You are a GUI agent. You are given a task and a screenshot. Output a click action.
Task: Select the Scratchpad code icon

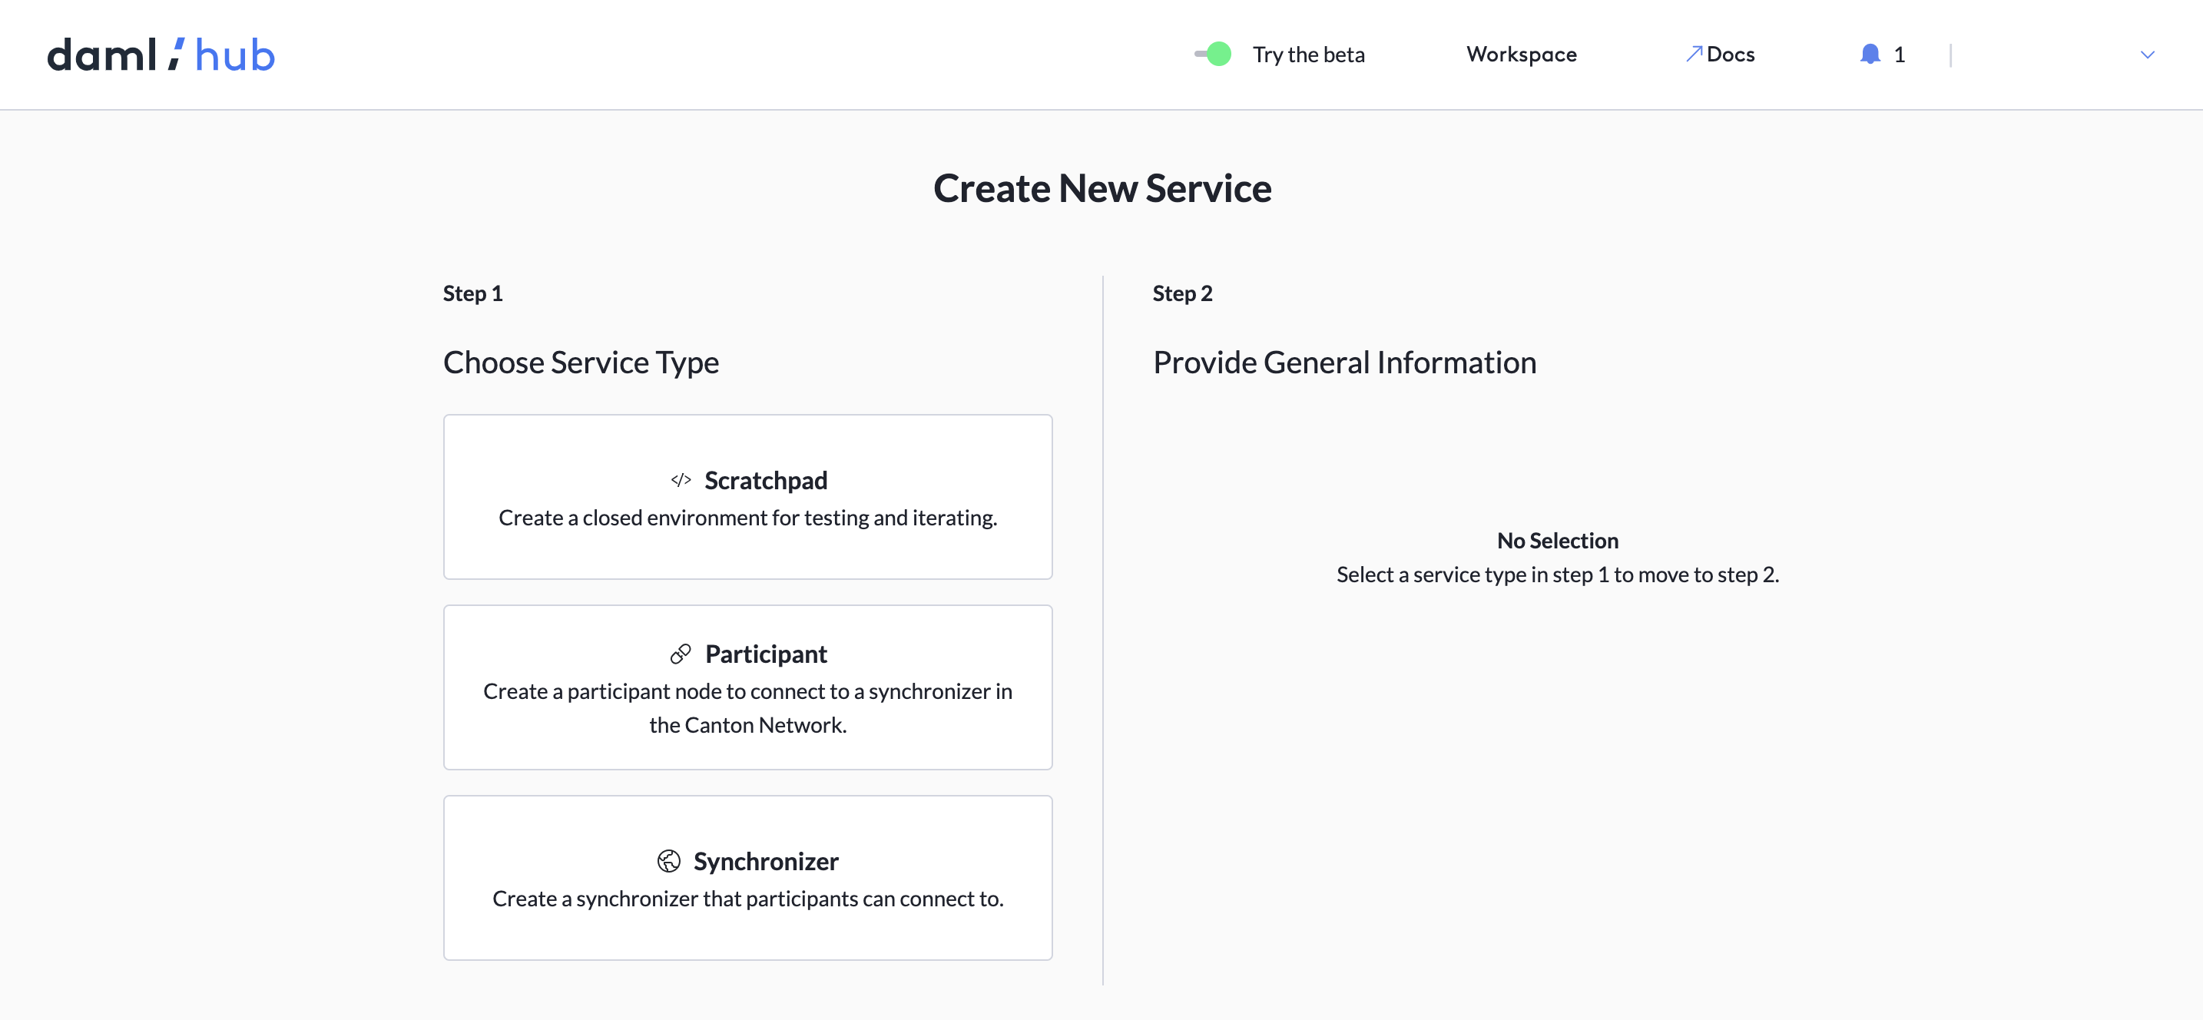coord(680,479)
